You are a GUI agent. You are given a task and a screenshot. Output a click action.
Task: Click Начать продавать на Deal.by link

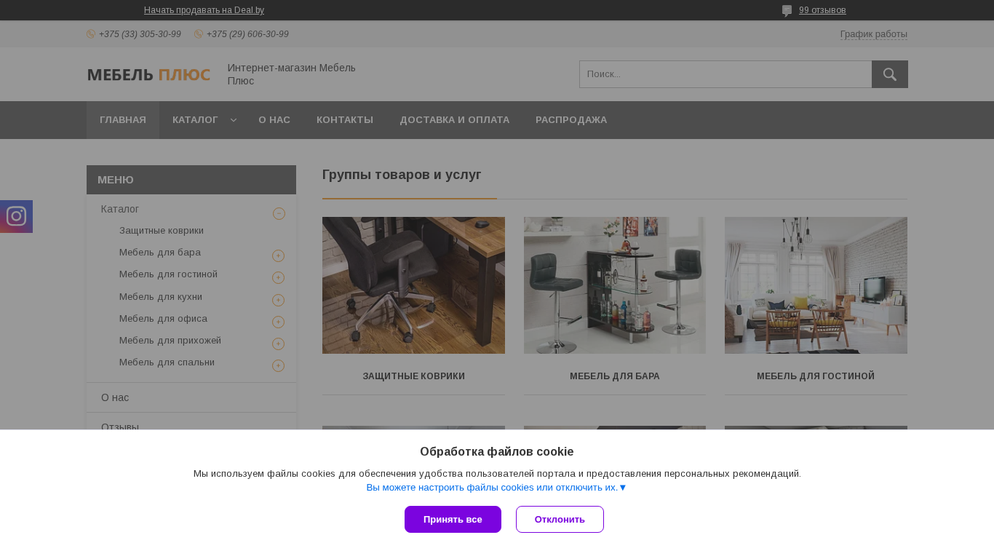(204, 10)
